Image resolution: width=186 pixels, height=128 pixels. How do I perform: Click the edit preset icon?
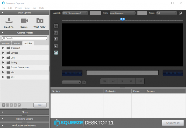click(15, 105)
